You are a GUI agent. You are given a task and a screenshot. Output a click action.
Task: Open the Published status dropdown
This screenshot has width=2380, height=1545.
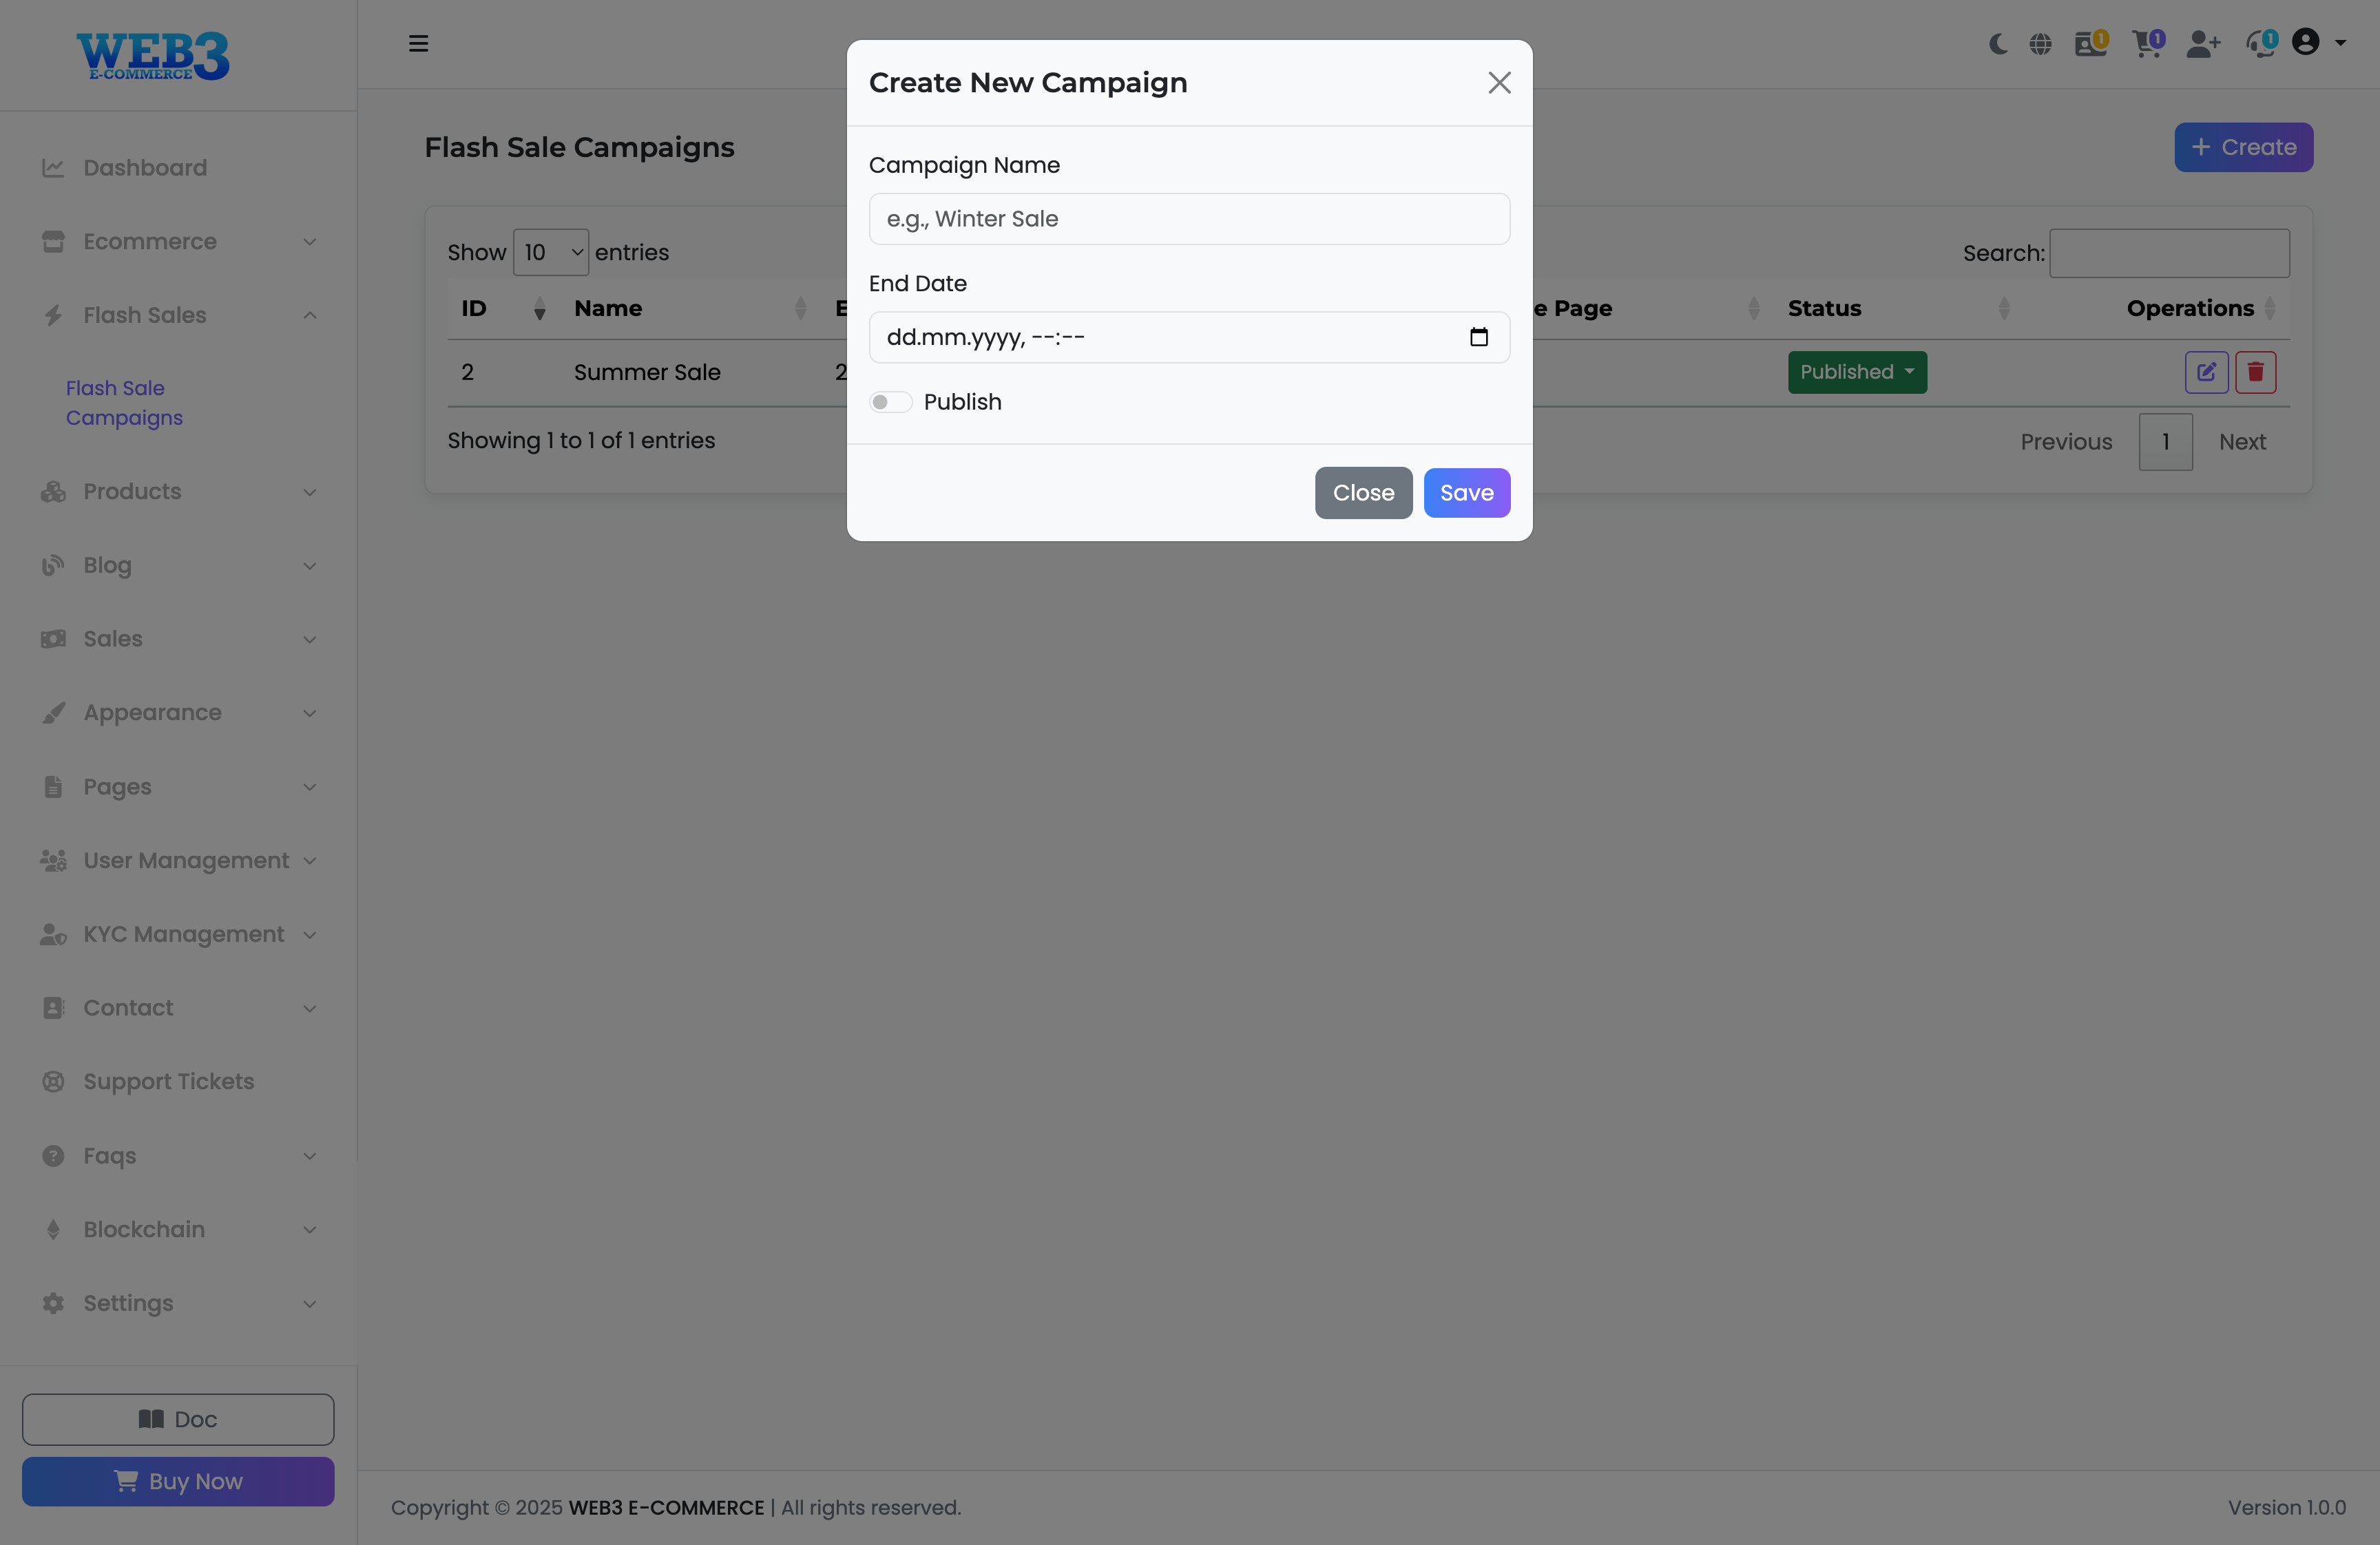pos(1856,372)
